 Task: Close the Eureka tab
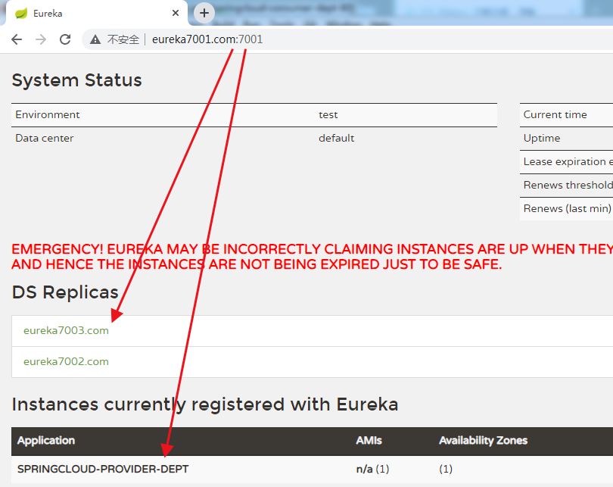click(x=176, y=14)
